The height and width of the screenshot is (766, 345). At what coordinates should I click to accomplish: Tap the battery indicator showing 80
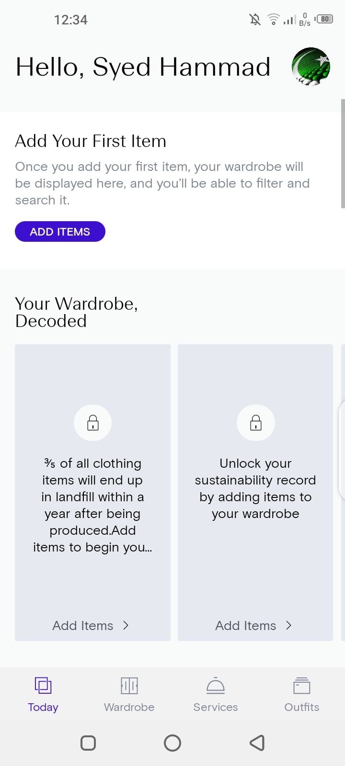(325, 19)
